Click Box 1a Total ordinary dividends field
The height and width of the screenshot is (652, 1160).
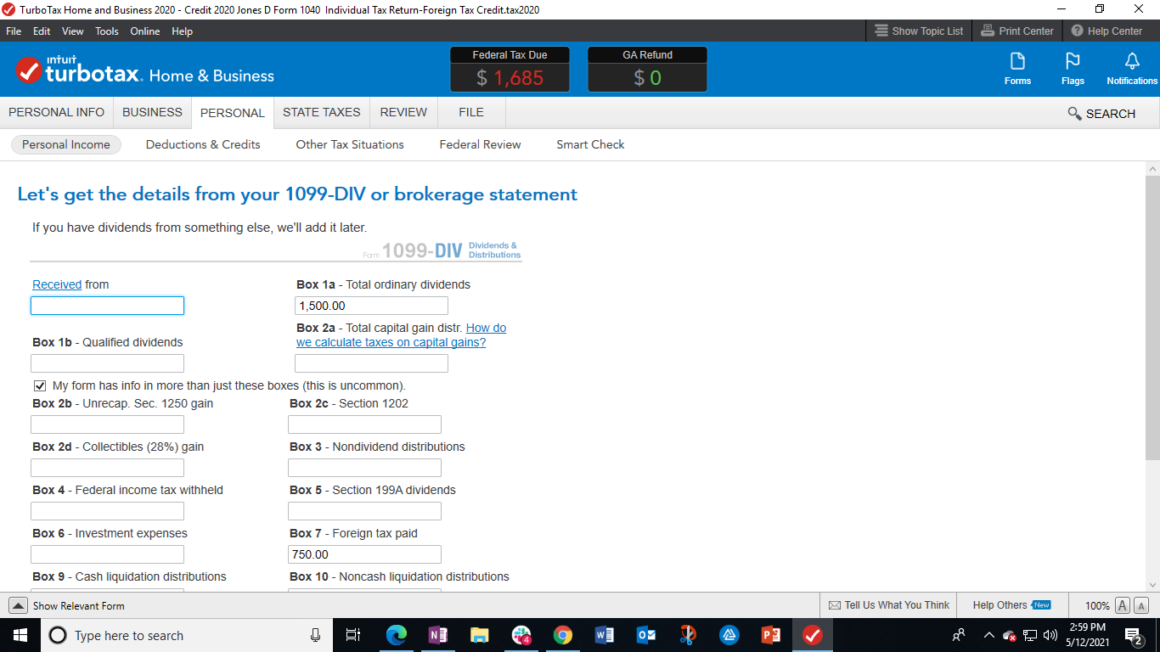click(371, 306)
